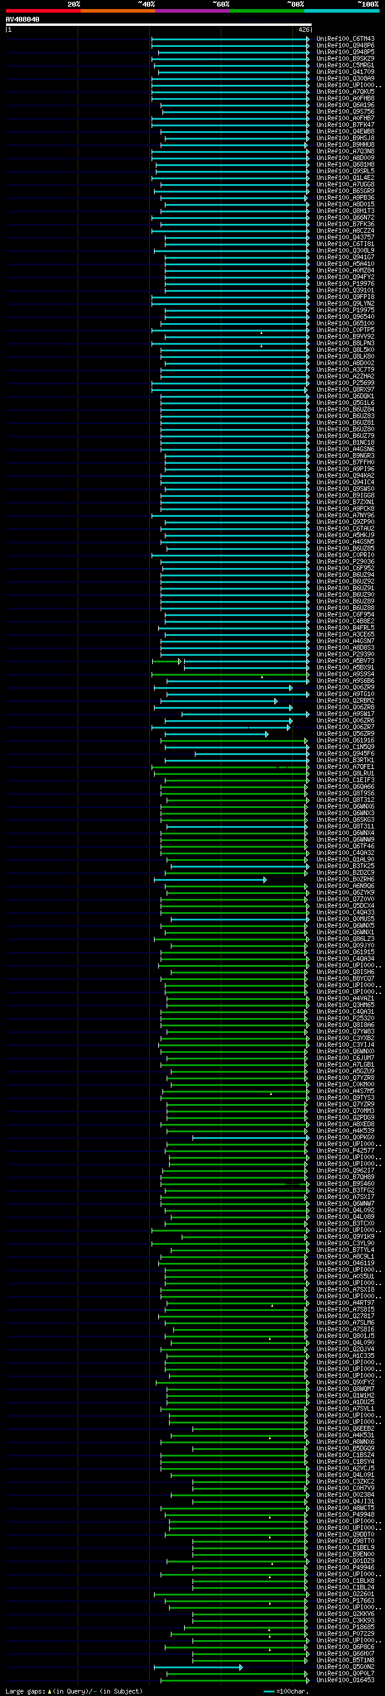Select hit label UniRef100_A7QFE1
The image size is (385, 1696).
point(345,767)
